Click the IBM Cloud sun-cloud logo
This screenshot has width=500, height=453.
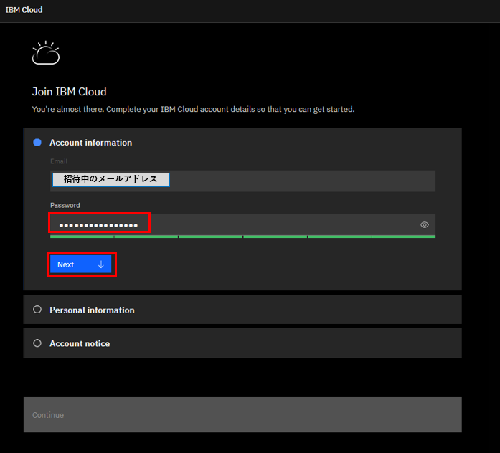click(x=46, y=53)
